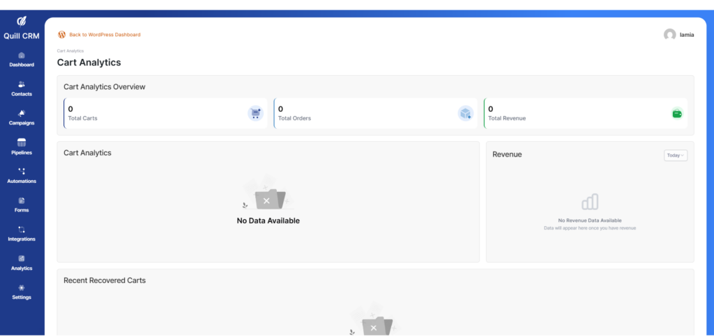Click the WordPress logo icon

pyautogui.click(x=62, y=34)
